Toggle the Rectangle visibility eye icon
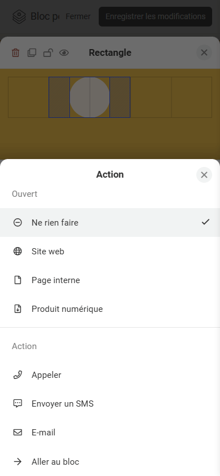The image size is (220, 476). coord(64,53)
